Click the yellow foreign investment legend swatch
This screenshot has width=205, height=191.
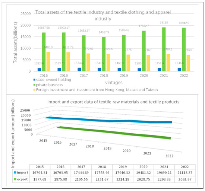point(34,90)
